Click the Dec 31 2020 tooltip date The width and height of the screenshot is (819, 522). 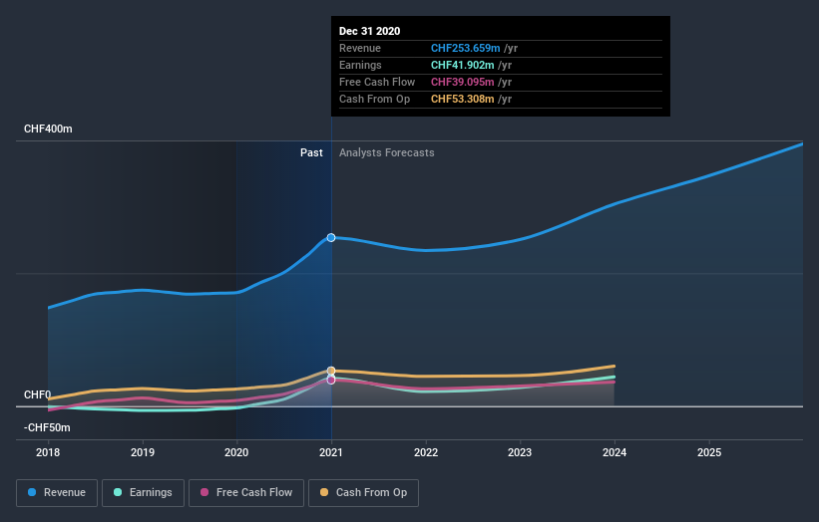[x=369, y=31]
